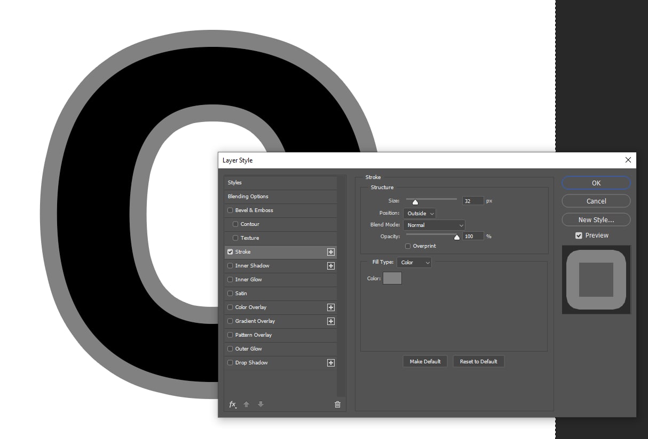Image resolution: width=648 pixels, height=439 pixels.
Task: Click the Reset to Default button
Action: point(478,361)
